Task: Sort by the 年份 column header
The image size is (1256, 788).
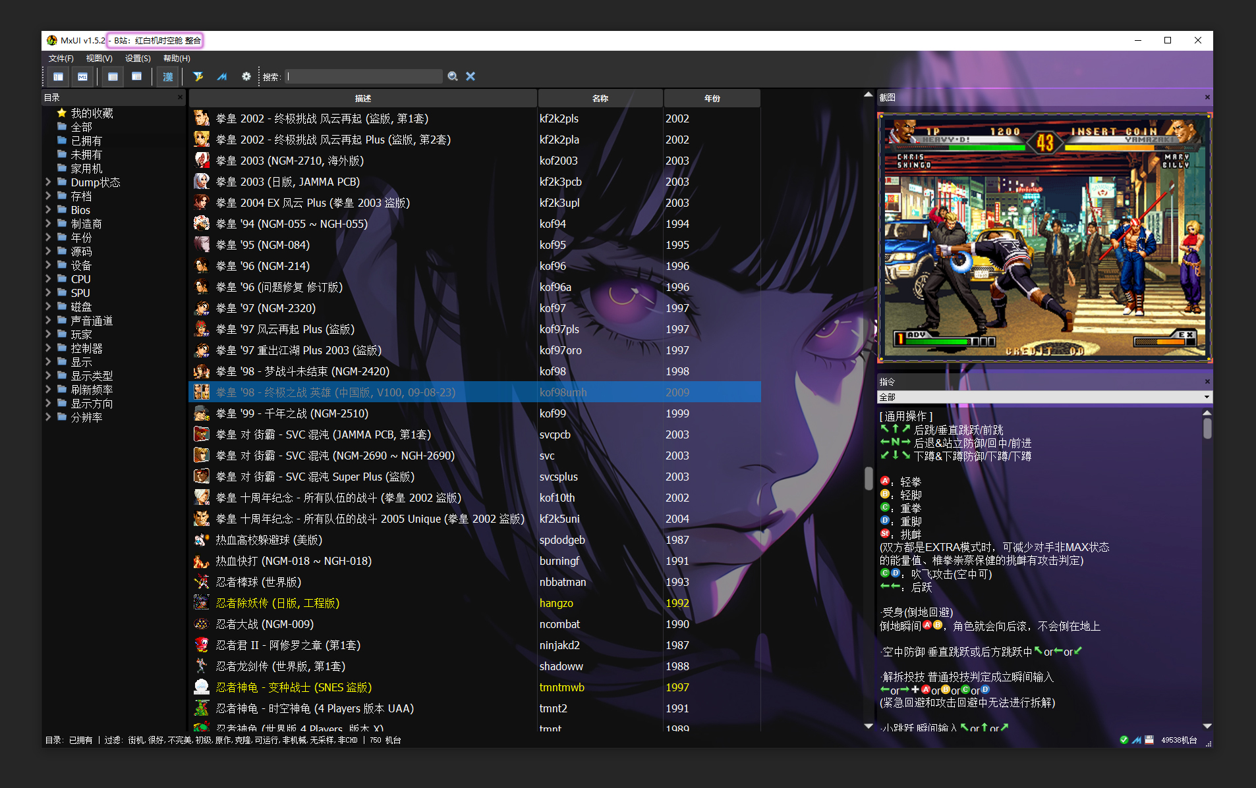Action: tap(712, 98)
